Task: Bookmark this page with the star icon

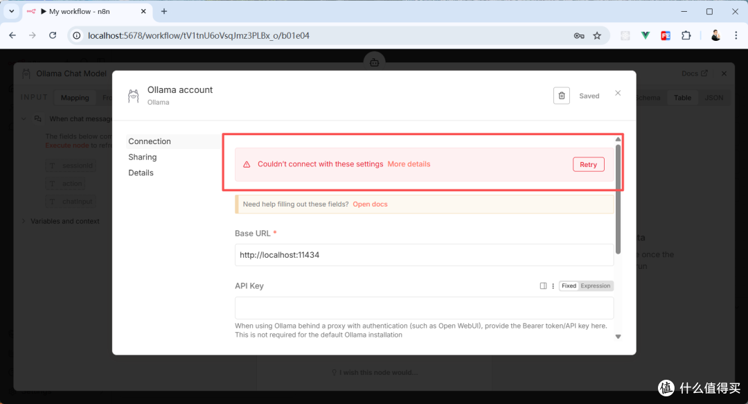Action: pyautogui.click(x=597, y=36)
